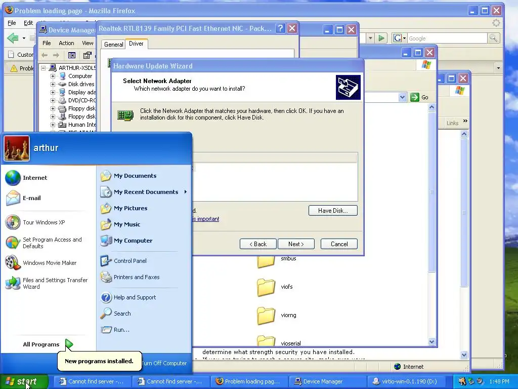Expand the Disk drives node
518x389 pixels.
pos(53,84)
